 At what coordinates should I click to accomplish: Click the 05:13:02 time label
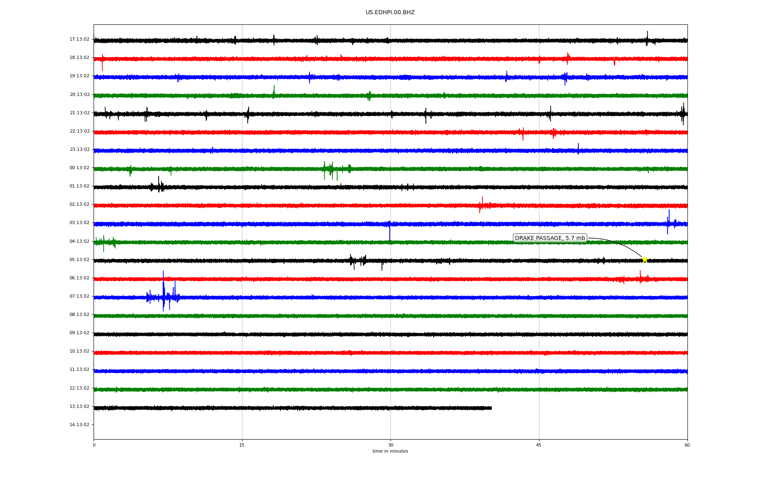(79, 260)
